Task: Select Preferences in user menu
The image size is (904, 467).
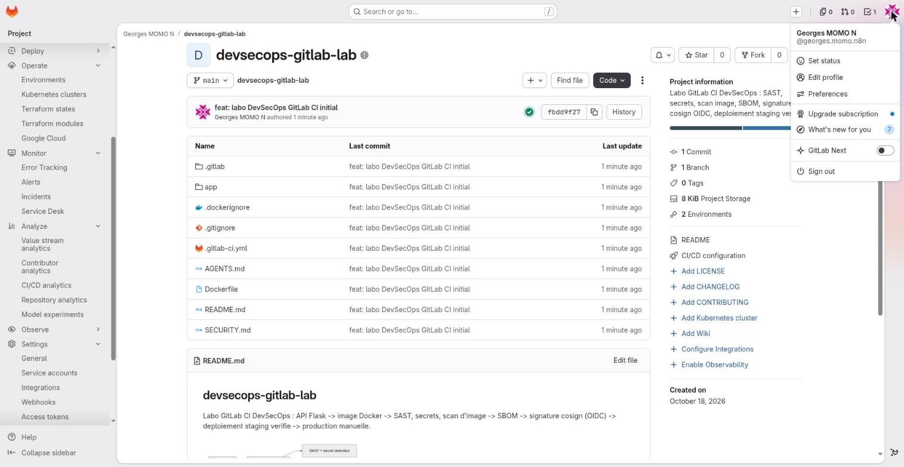Action: (828, 94)
